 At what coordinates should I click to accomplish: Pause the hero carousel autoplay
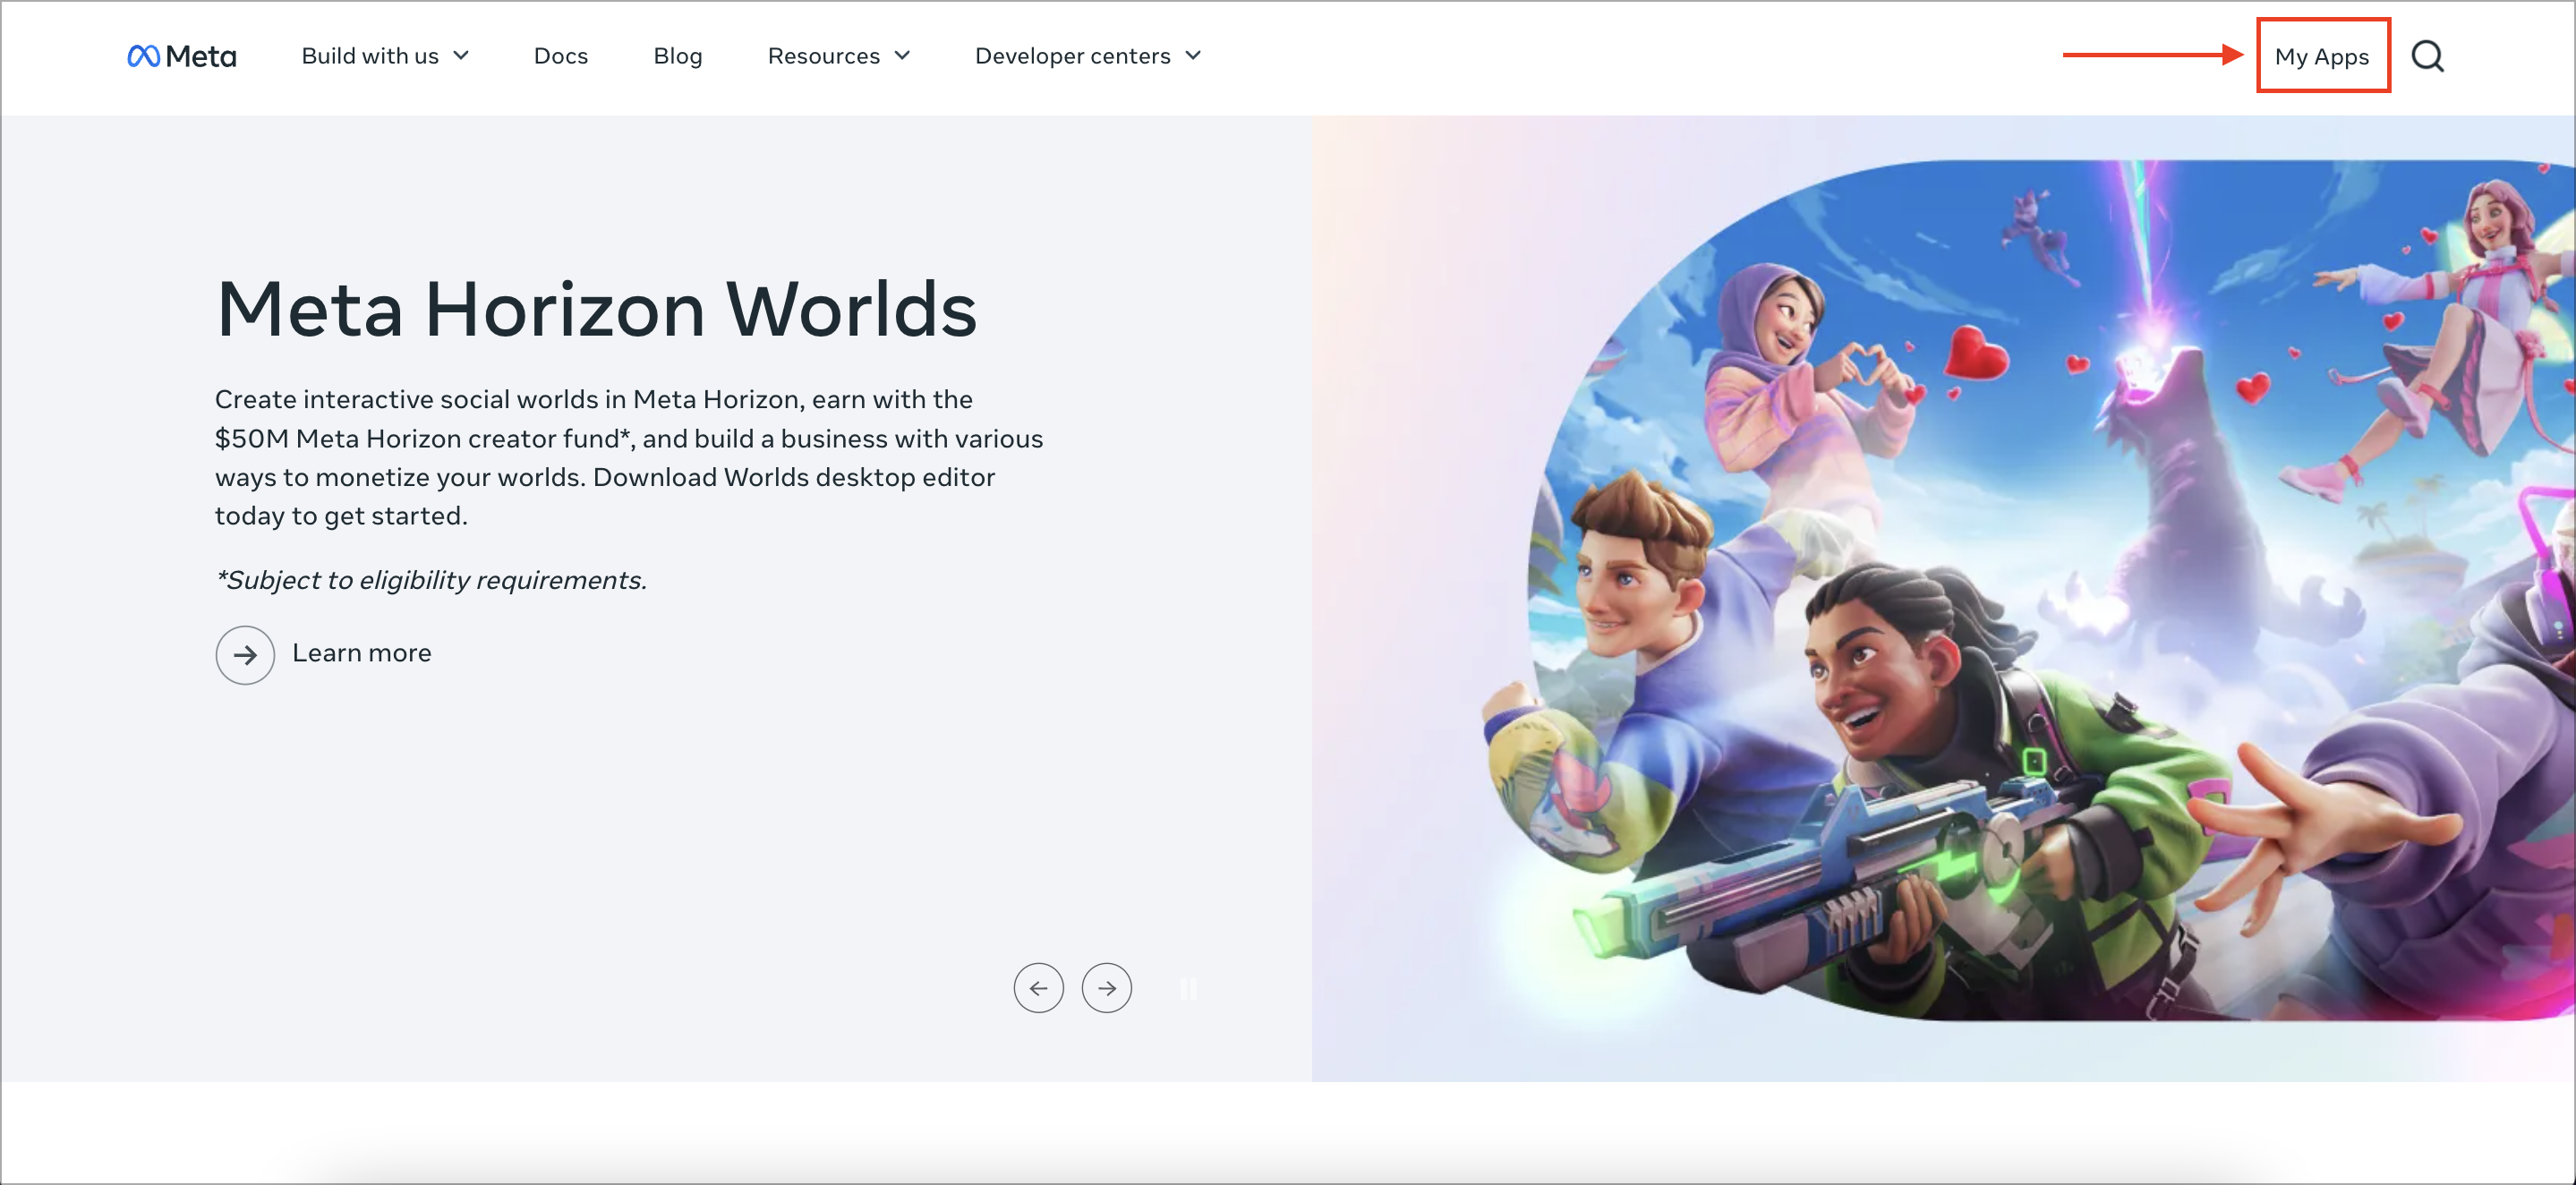pos(1188,988)
